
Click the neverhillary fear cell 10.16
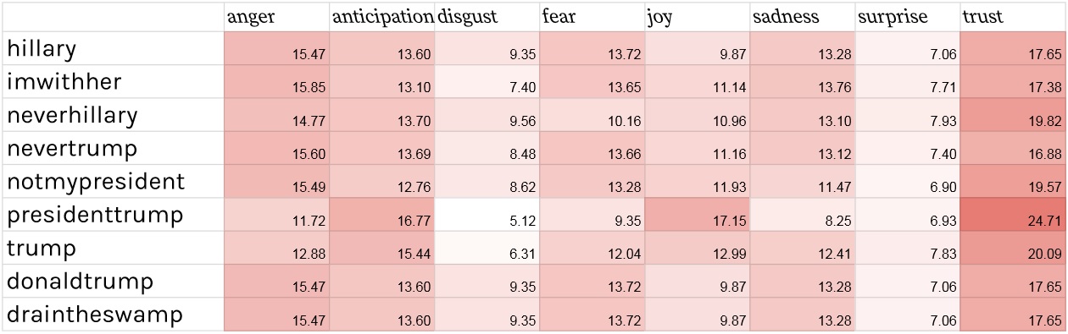(592, 115)
